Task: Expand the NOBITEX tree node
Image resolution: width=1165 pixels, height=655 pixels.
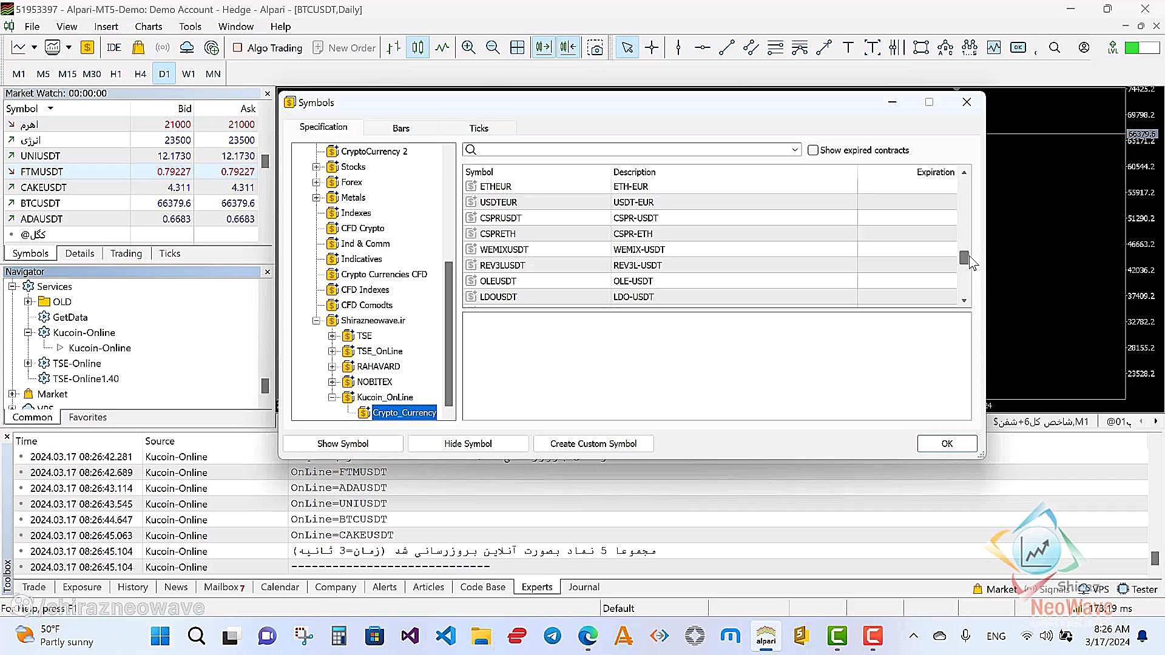Action: 332,382
